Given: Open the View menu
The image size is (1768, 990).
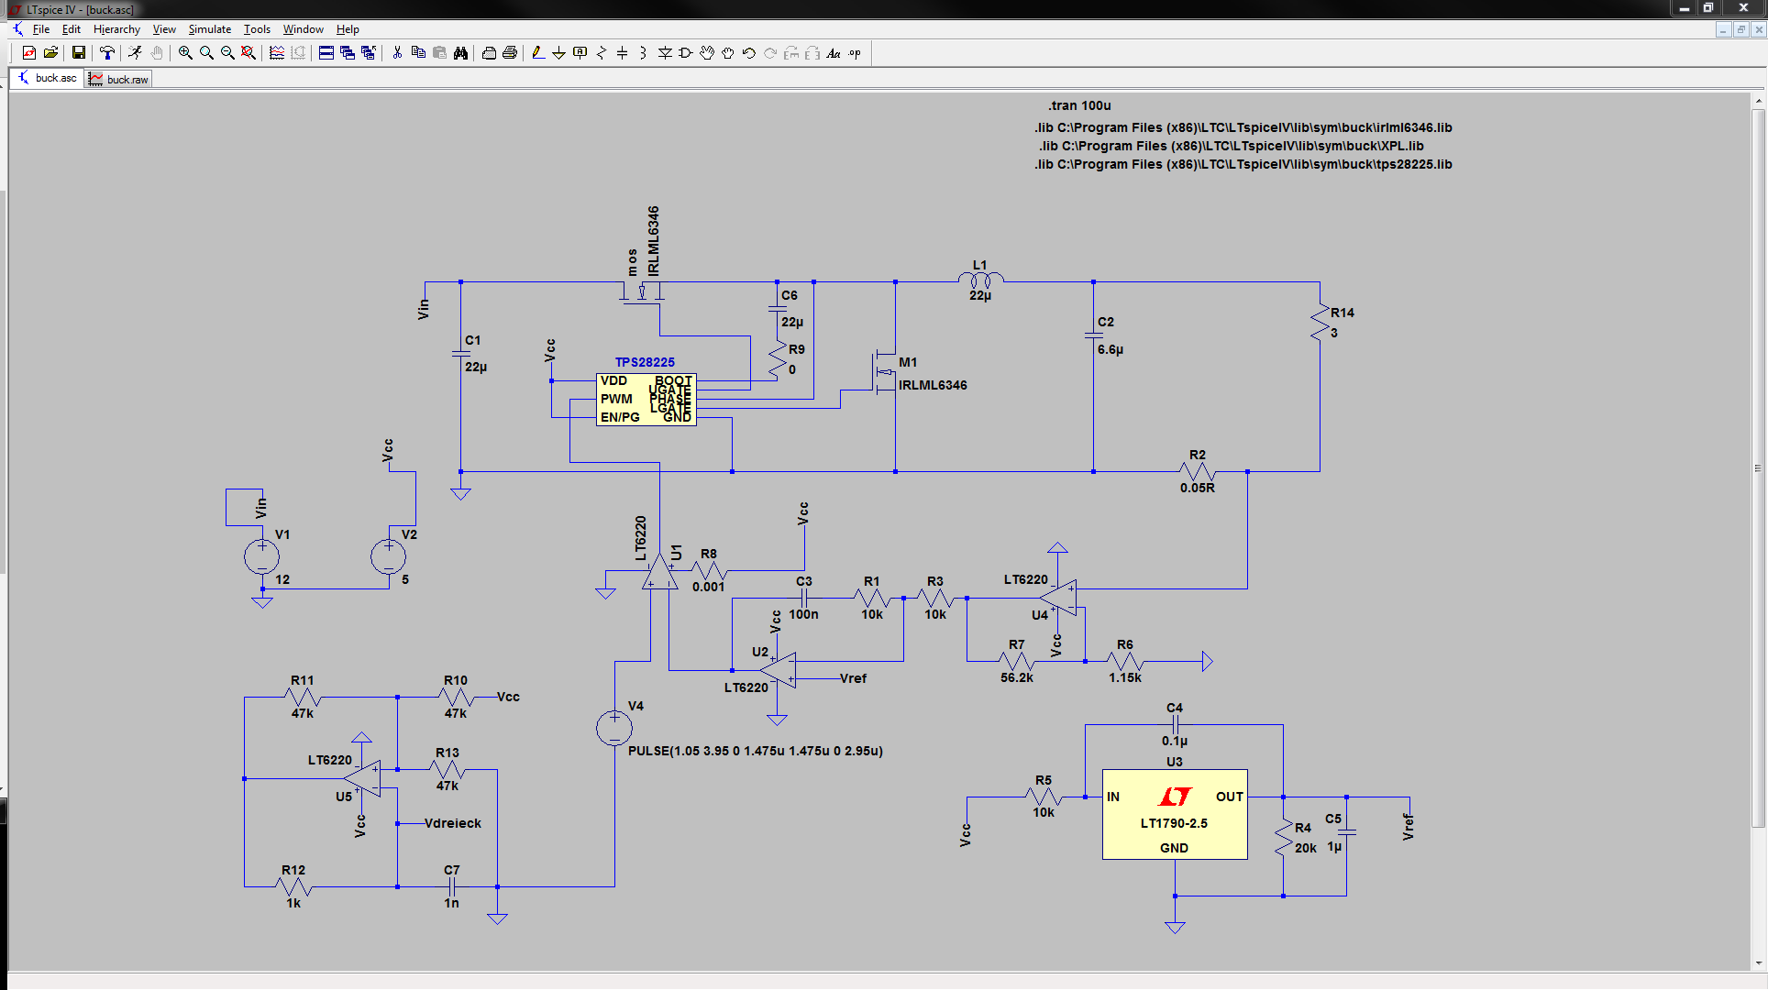Looking at the screenshot, I should coord(164,29).
